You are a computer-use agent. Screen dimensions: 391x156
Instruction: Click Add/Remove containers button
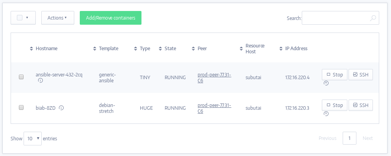click(110, 18)
